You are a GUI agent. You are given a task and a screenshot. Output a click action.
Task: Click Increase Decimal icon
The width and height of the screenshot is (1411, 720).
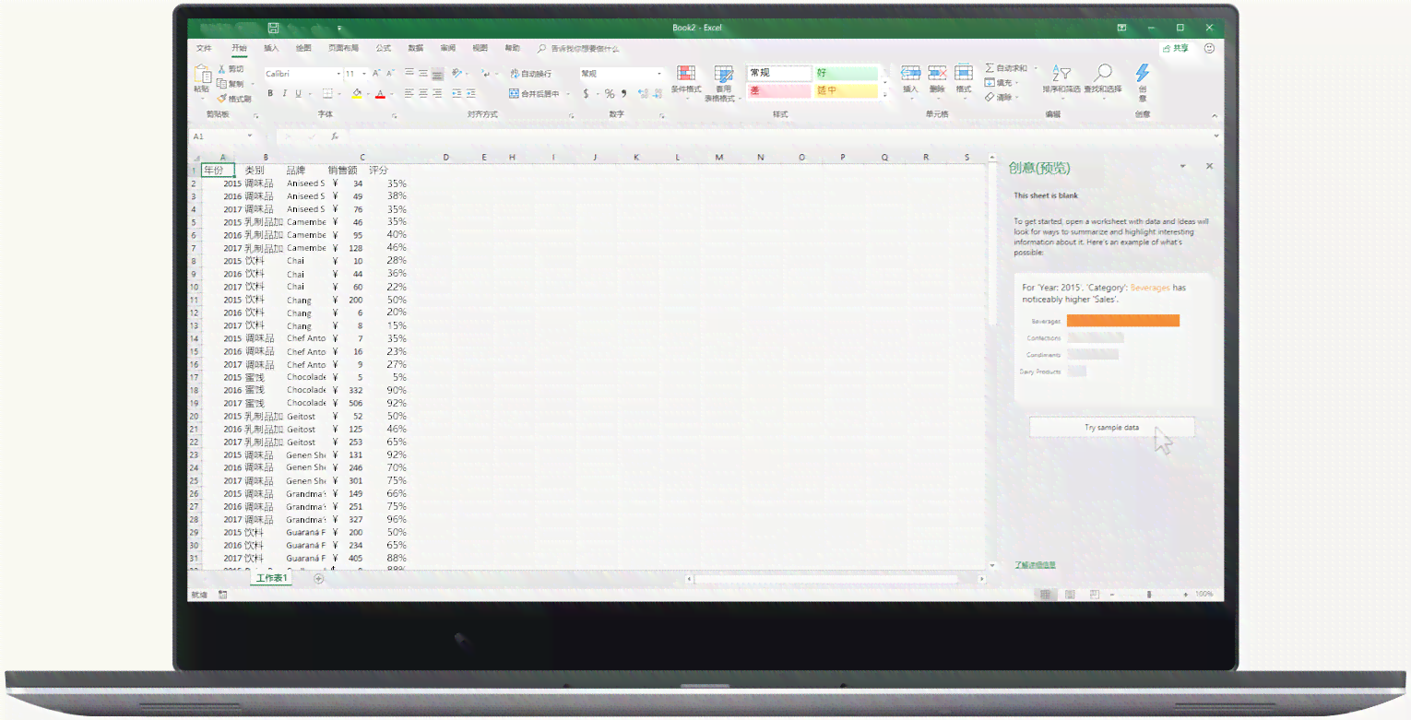click(643, 93)
